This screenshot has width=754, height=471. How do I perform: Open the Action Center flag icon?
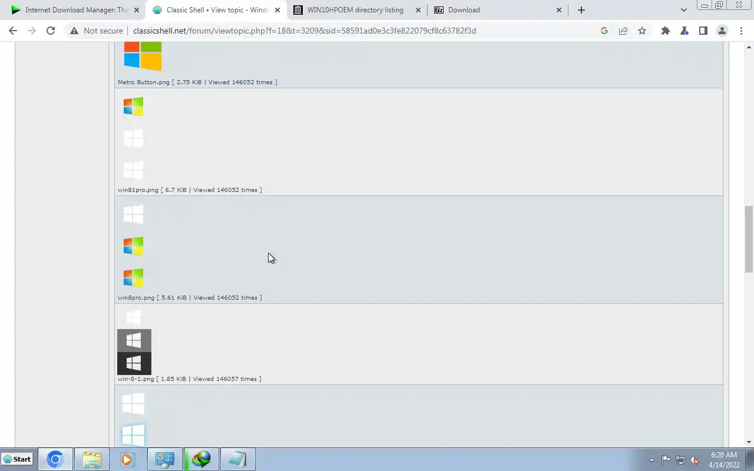point(666,460)
